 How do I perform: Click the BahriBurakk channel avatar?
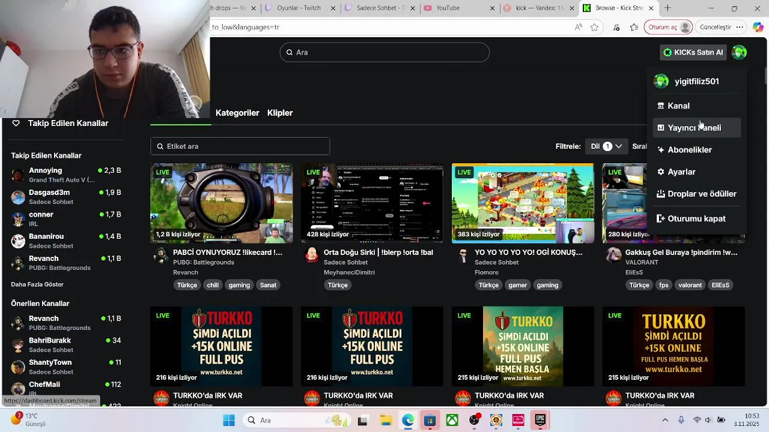tap(19, 345)
